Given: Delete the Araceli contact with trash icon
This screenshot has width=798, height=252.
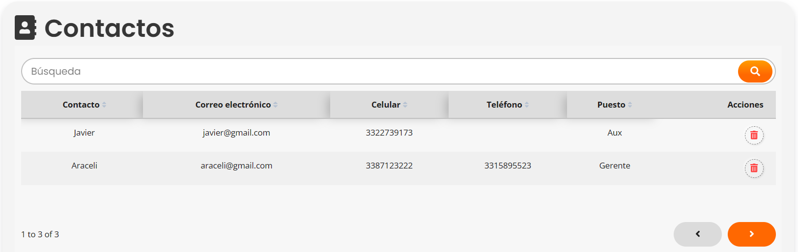Looking at the screenshot, I should pyautogui.click(x=754, y=168).
